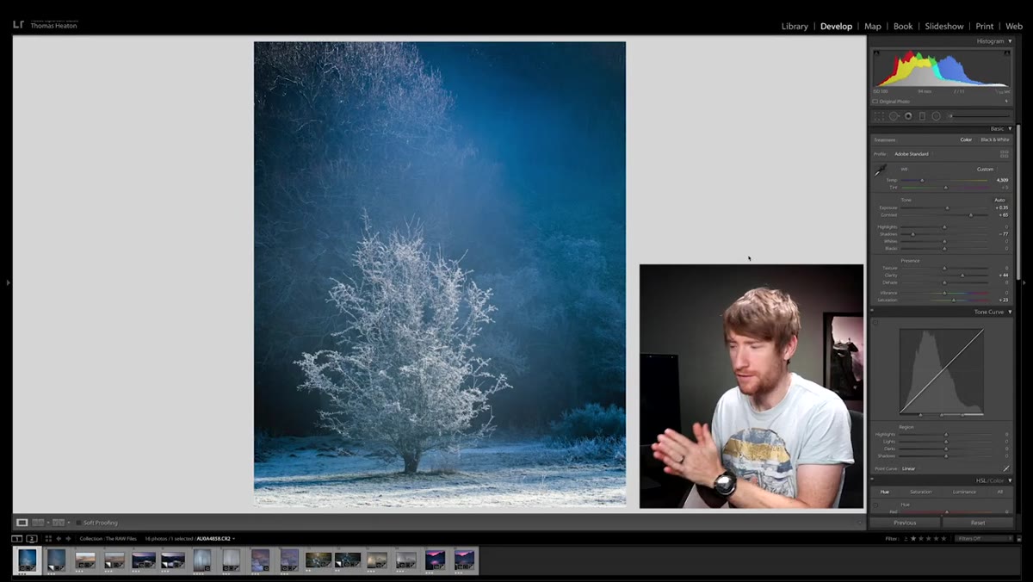This screenshot has height=582, width=1033.
Task: Select the Radial Filter tool
Action: (x=936, y=116)
